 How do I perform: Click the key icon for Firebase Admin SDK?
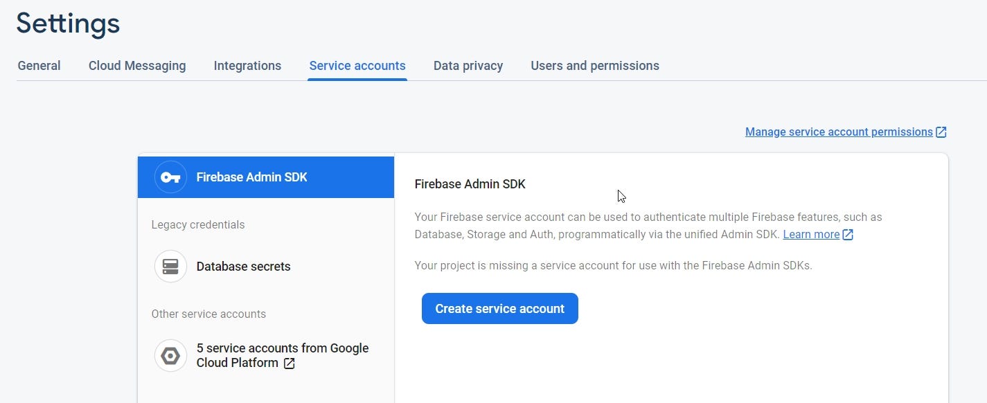point(170,177)
